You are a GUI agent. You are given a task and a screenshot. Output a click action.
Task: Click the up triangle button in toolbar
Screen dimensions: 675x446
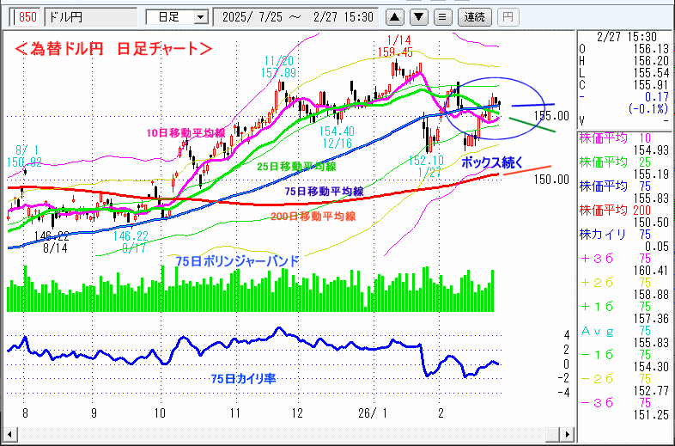point(396,16)
